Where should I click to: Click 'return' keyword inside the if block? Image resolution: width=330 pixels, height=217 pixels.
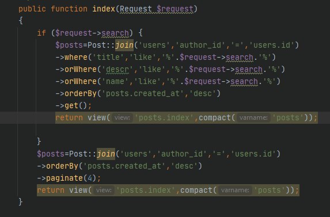[x=69, y=118]
